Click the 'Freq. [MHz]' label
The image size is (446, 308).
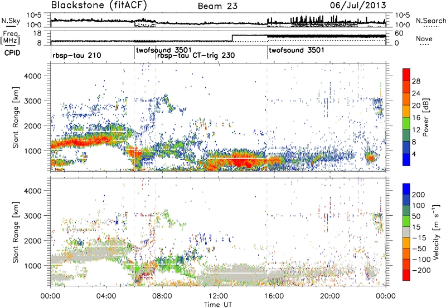point(11,38)
